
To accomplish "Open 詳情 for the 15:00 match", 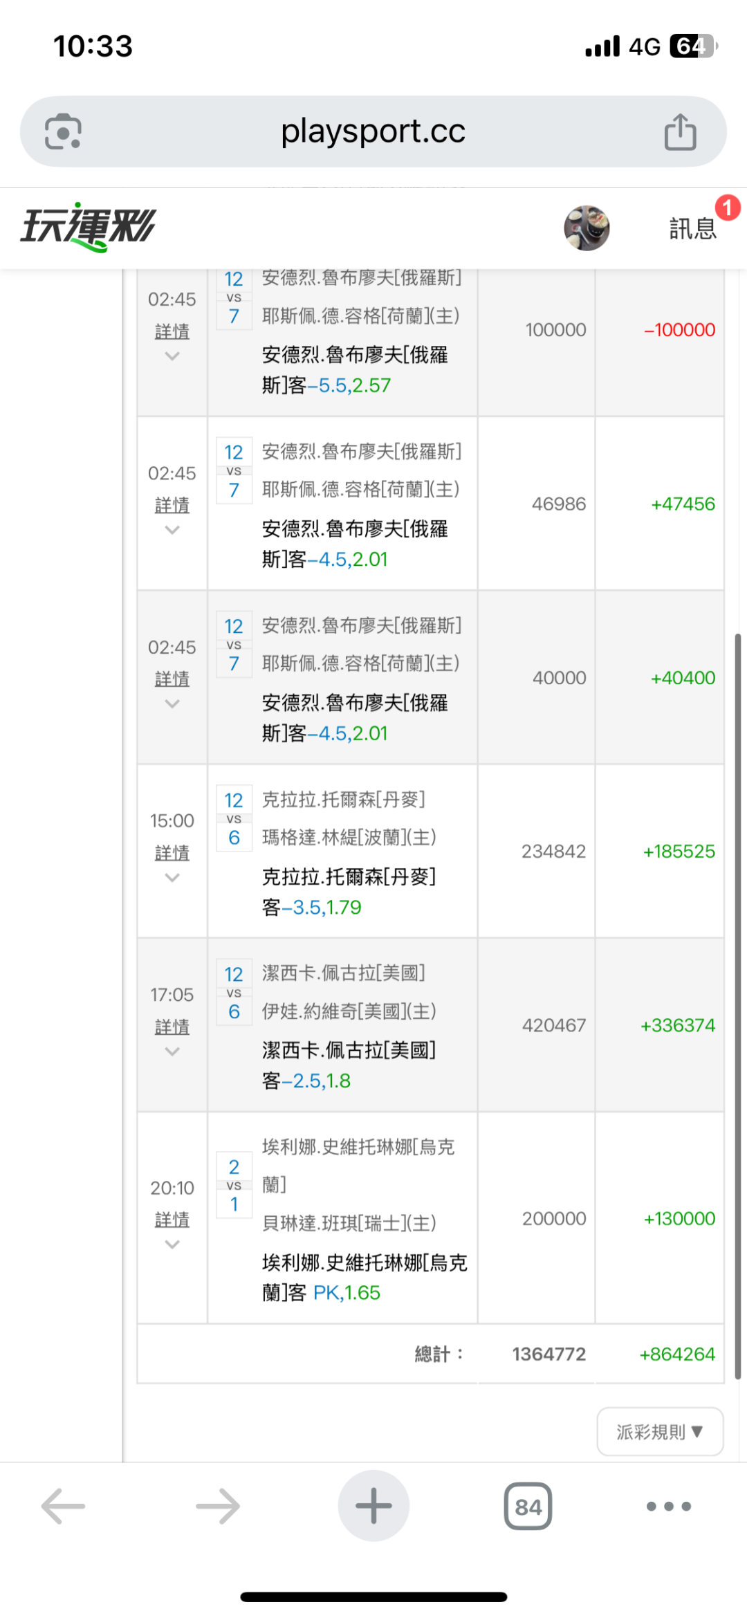I will [x=172, y=853].
